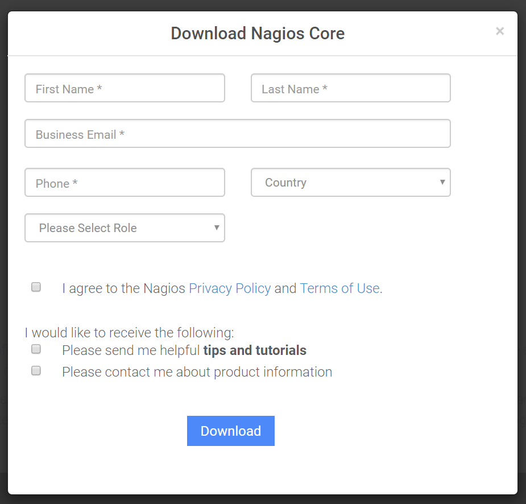Open the Terms of Use link
This screenshot has height=504, width=526.
coord(340,288)
